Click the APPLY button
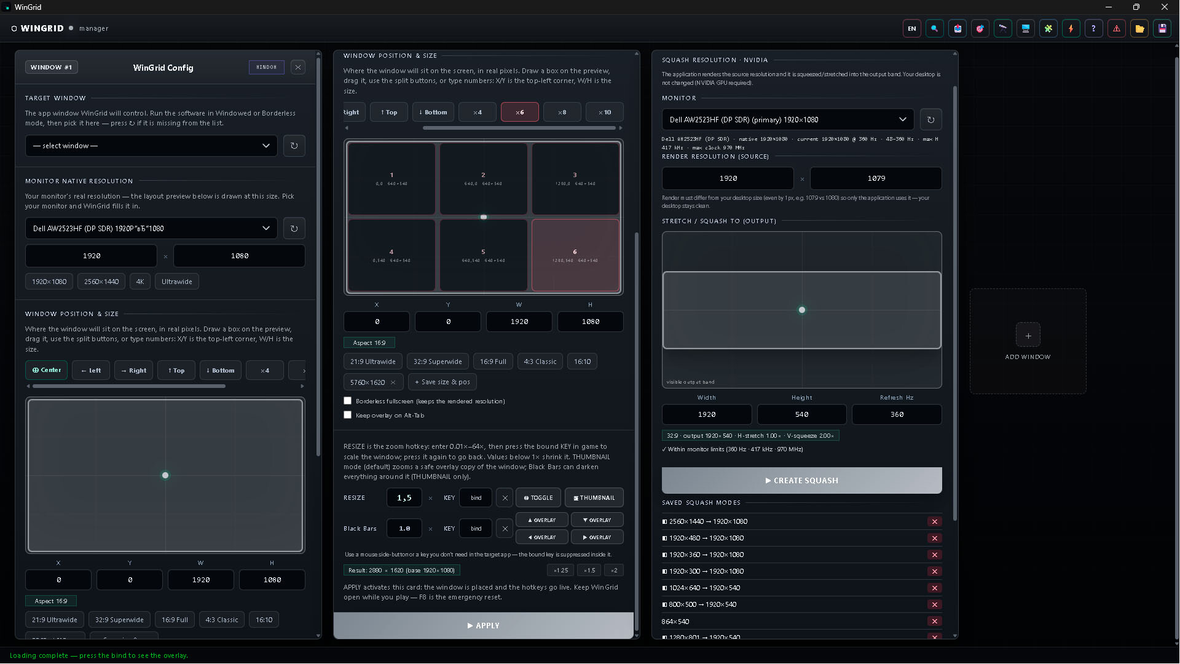 coord(483,625)
